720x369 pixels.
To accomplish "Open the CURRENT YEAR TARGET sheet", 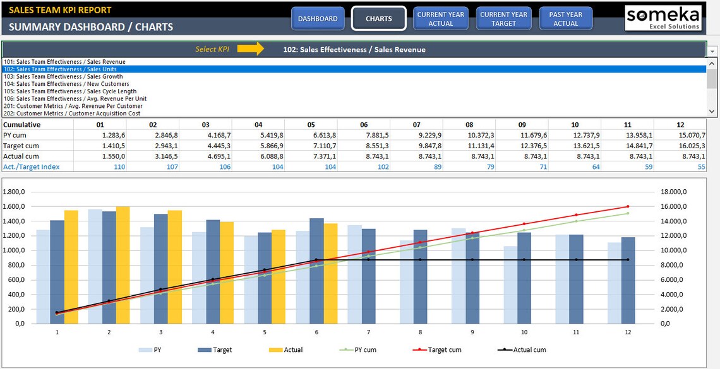I will pos(503,18).
